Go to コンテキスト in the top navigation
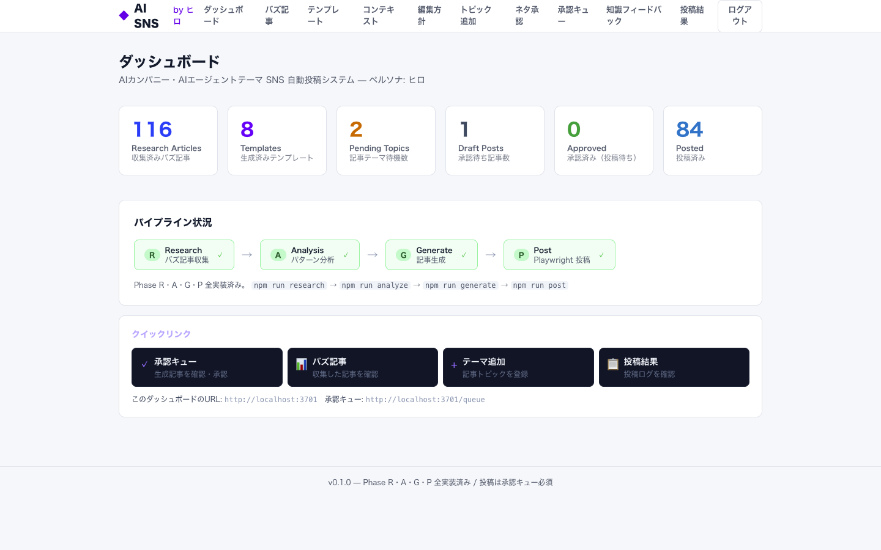 [379, 15]
